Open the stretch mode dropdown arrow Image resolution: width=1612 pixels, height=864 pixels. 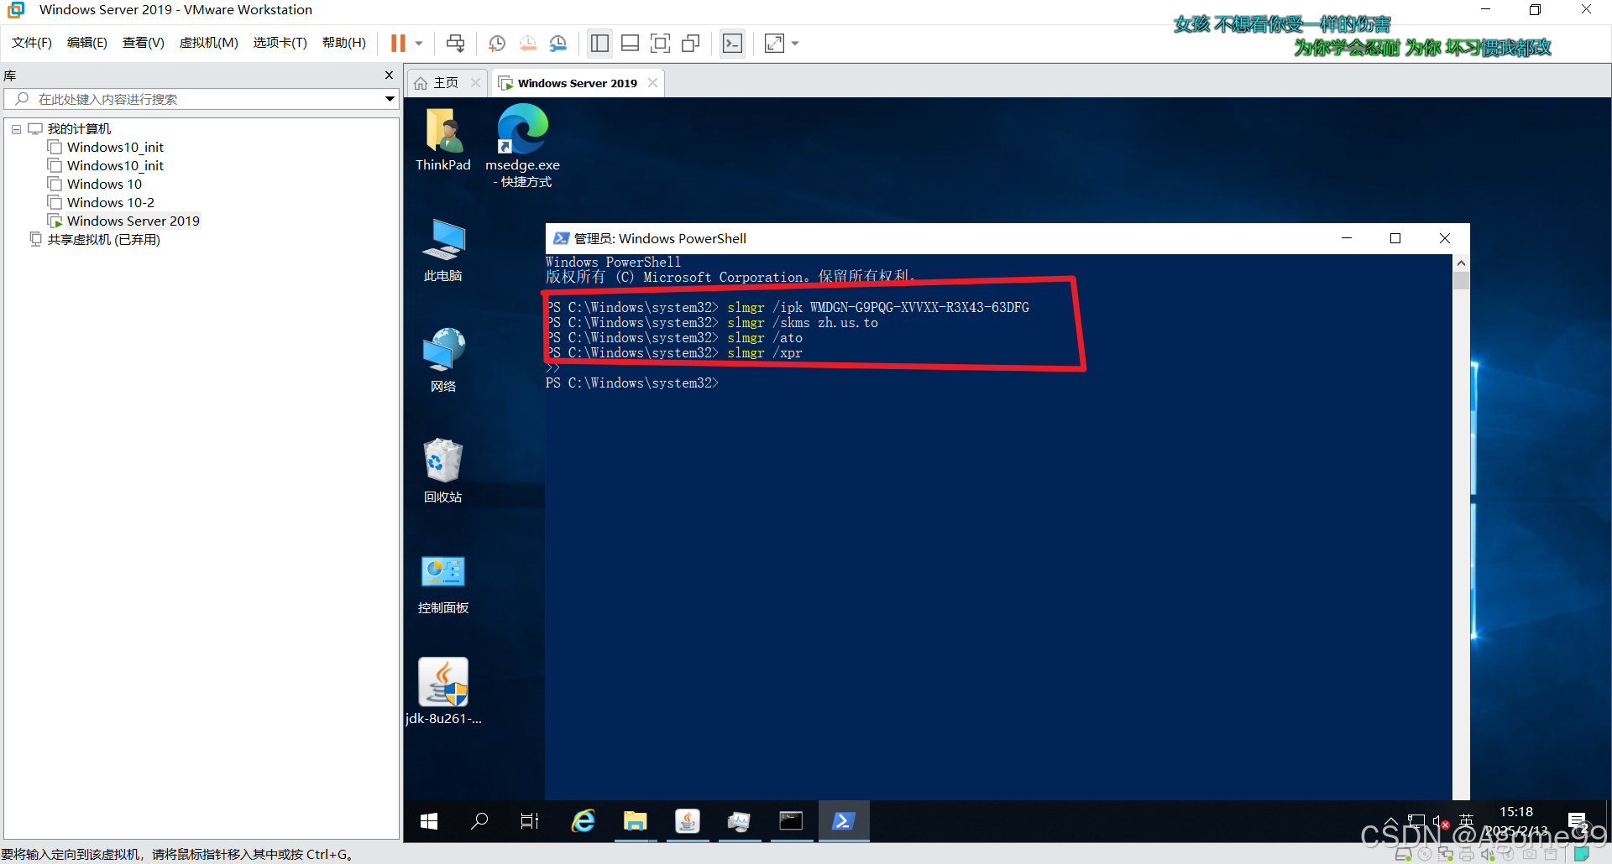[x=795, y=44]
